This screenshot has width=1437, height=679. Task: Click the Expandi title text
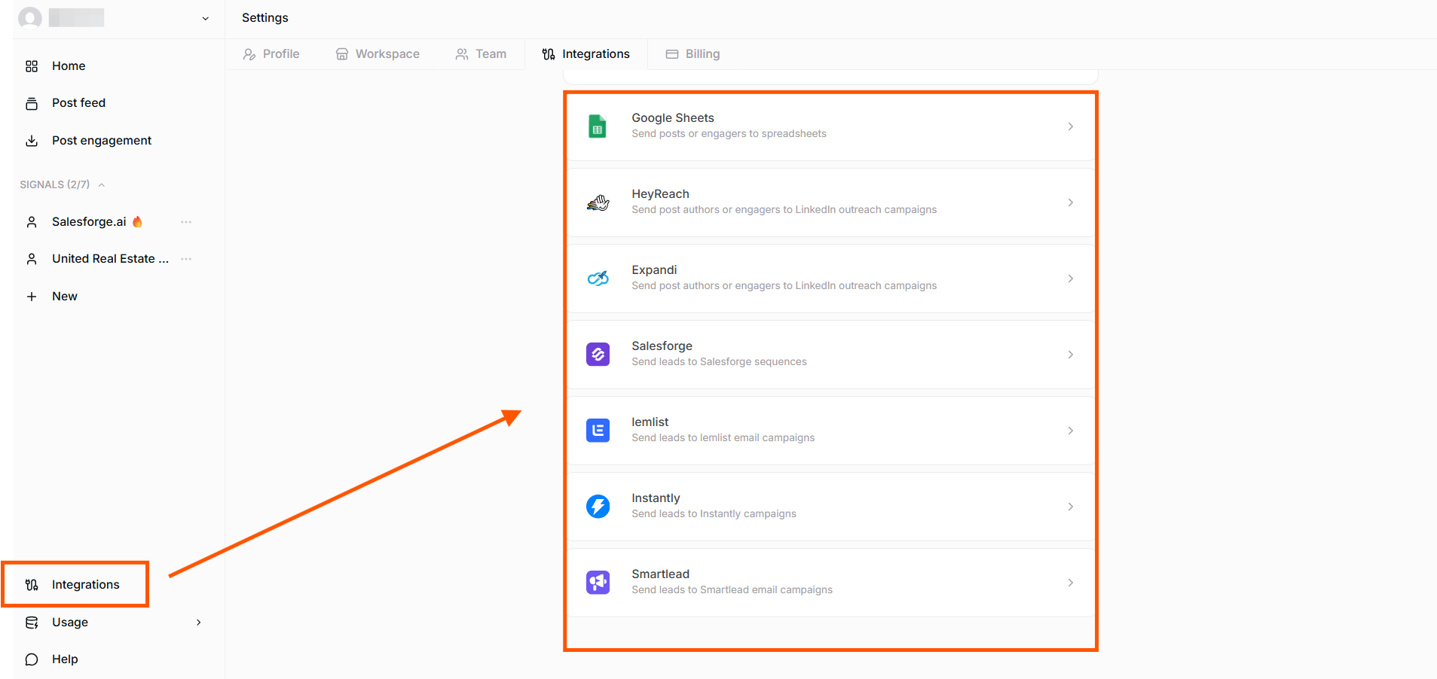coord(654,270)
